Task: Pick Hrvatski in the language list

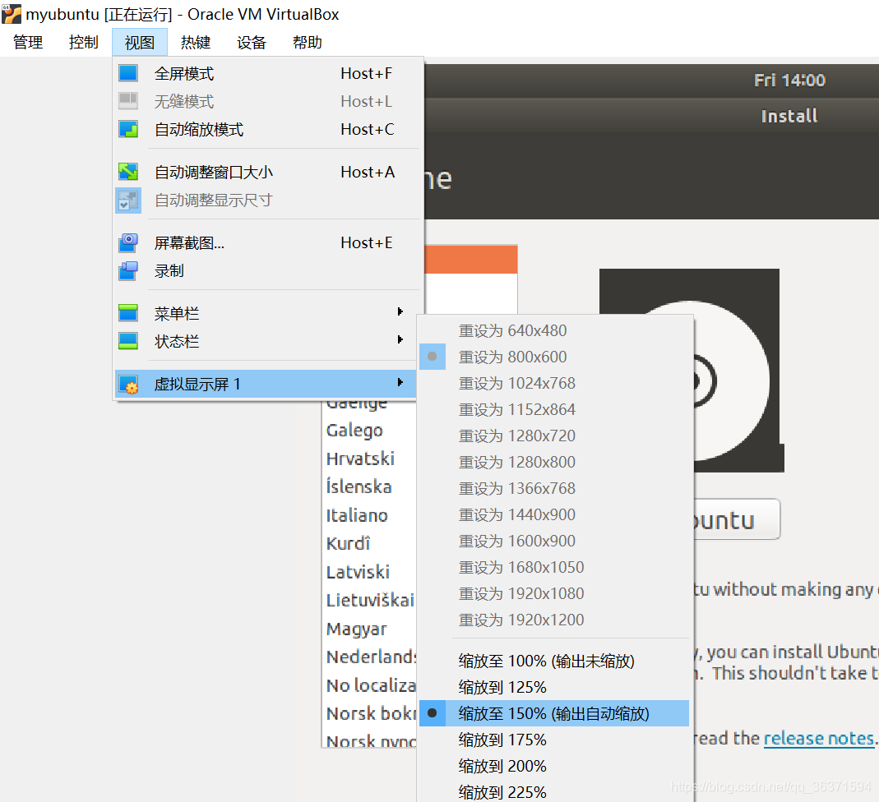Action: pyautogui.click(x=360, y=459)
